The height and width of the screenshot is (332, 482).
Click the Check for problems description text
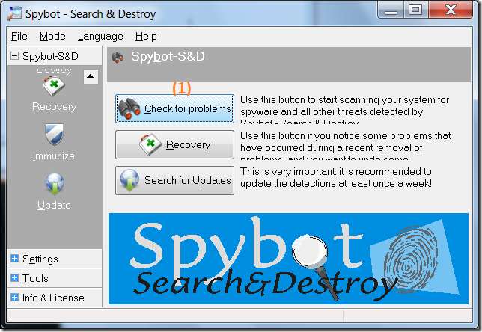[x=344, y=111]
